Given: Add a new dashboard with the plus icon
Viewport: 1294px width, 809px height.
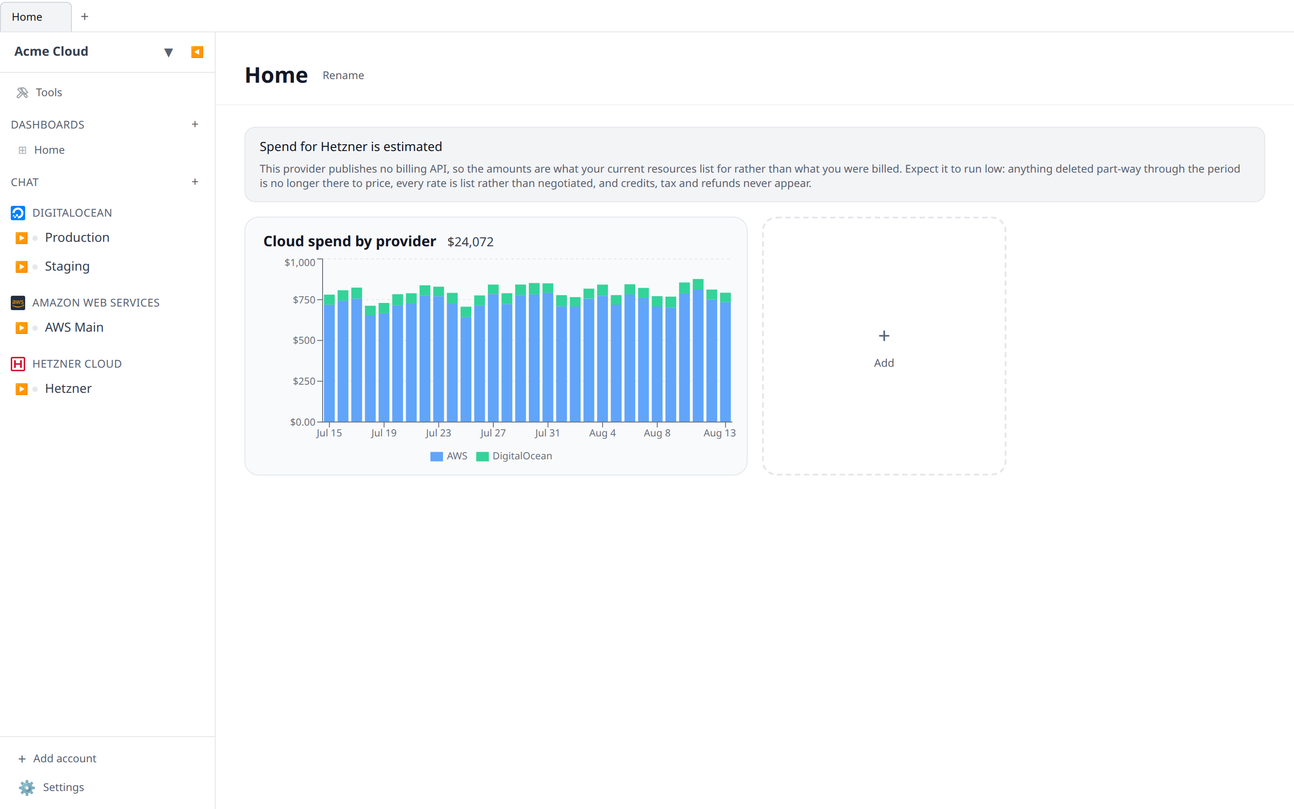Looking at the screenshot, I should point(195,124).
